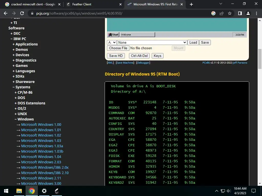Click the Save diskette button
The image size is (262, 196).
point(205,43)
